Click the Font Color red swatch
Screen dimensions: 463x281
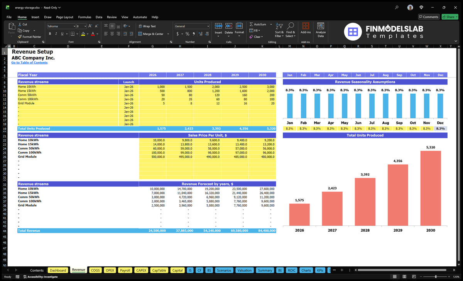point(93,34)
